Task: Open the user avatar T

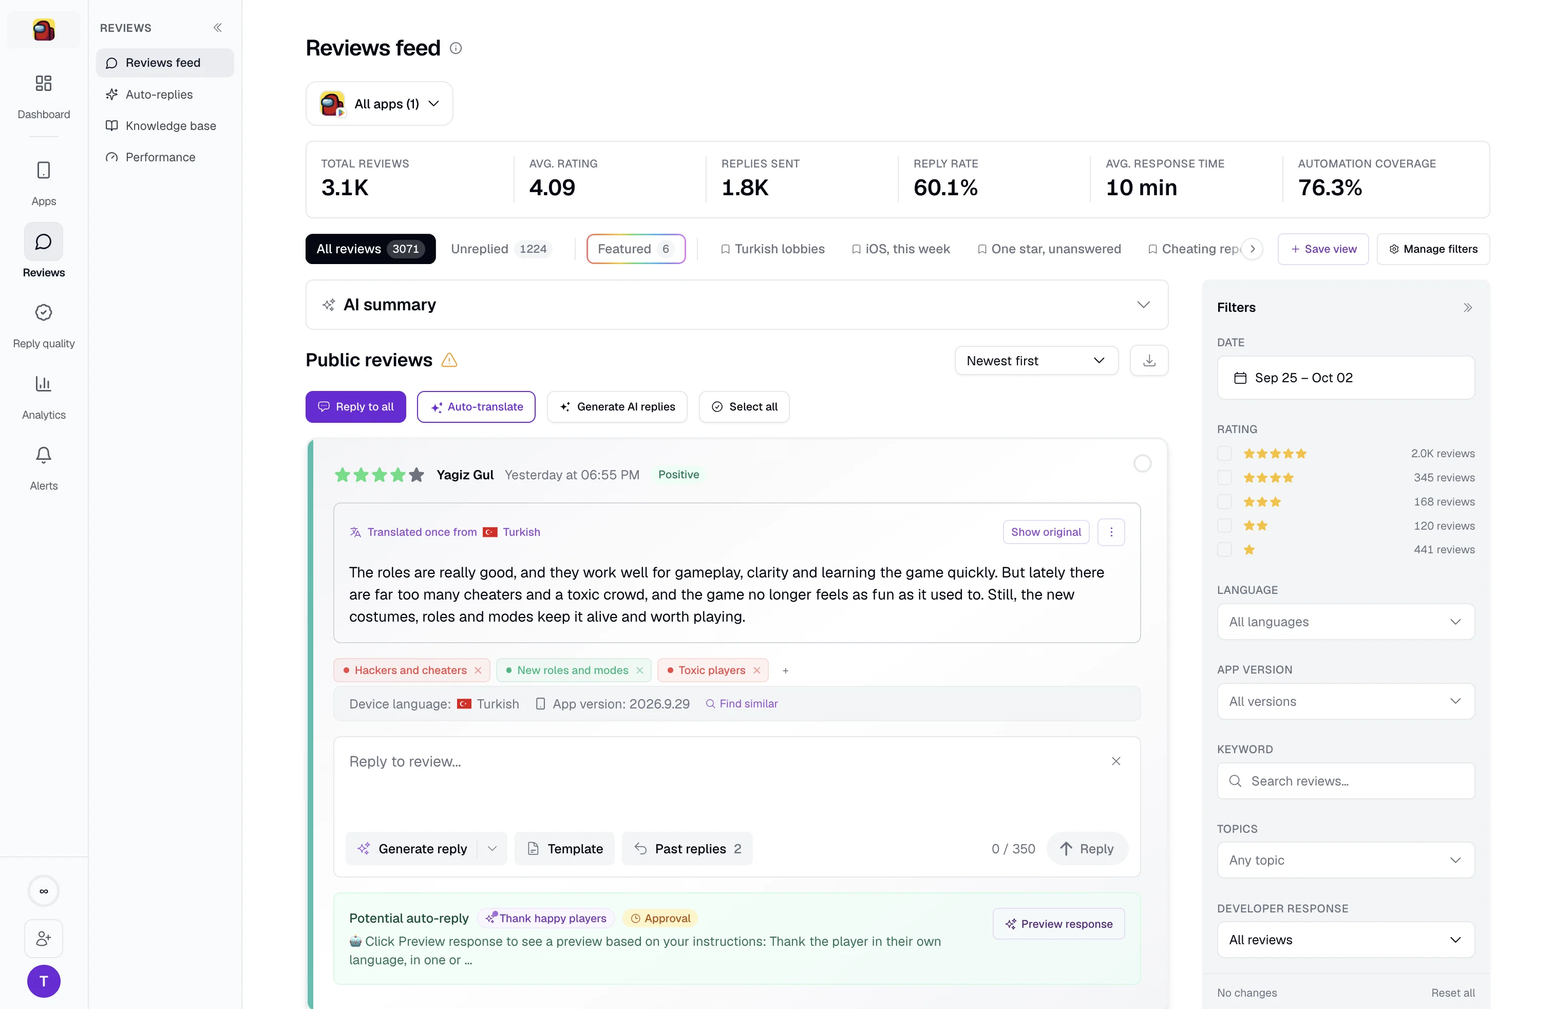Action: point(43,981)
